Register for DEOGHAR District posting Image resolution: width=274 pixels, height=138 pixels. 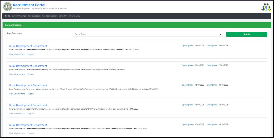point(31,74)
